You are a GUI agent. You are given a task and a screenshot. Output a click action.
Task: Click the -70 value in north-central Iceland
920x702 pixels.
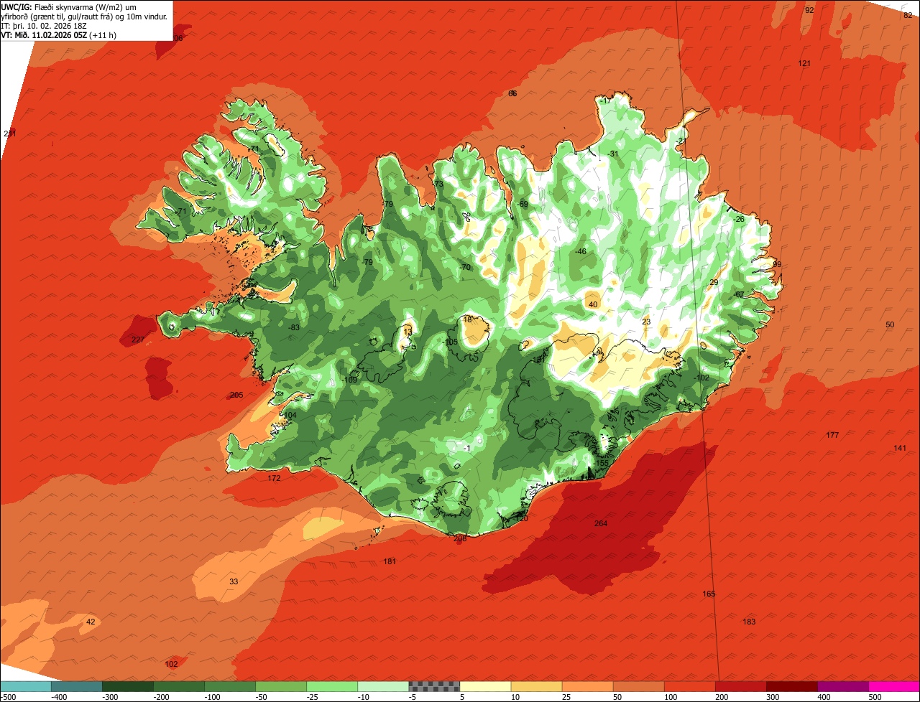(x=464, y=267)
